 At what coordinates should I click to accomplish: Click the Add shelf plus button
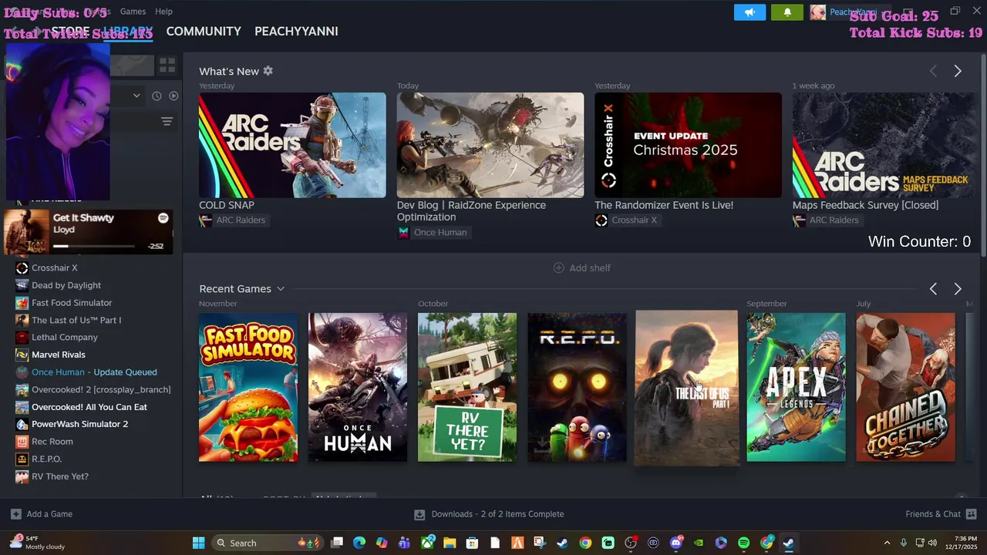pyautogui.click(x=582, y=268)
